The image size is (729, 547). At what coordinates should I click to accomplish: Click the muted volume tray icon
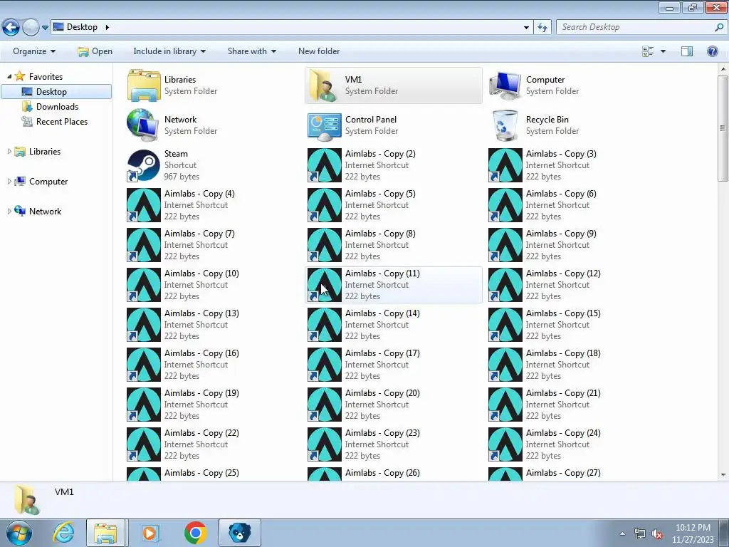pos(657,533)
